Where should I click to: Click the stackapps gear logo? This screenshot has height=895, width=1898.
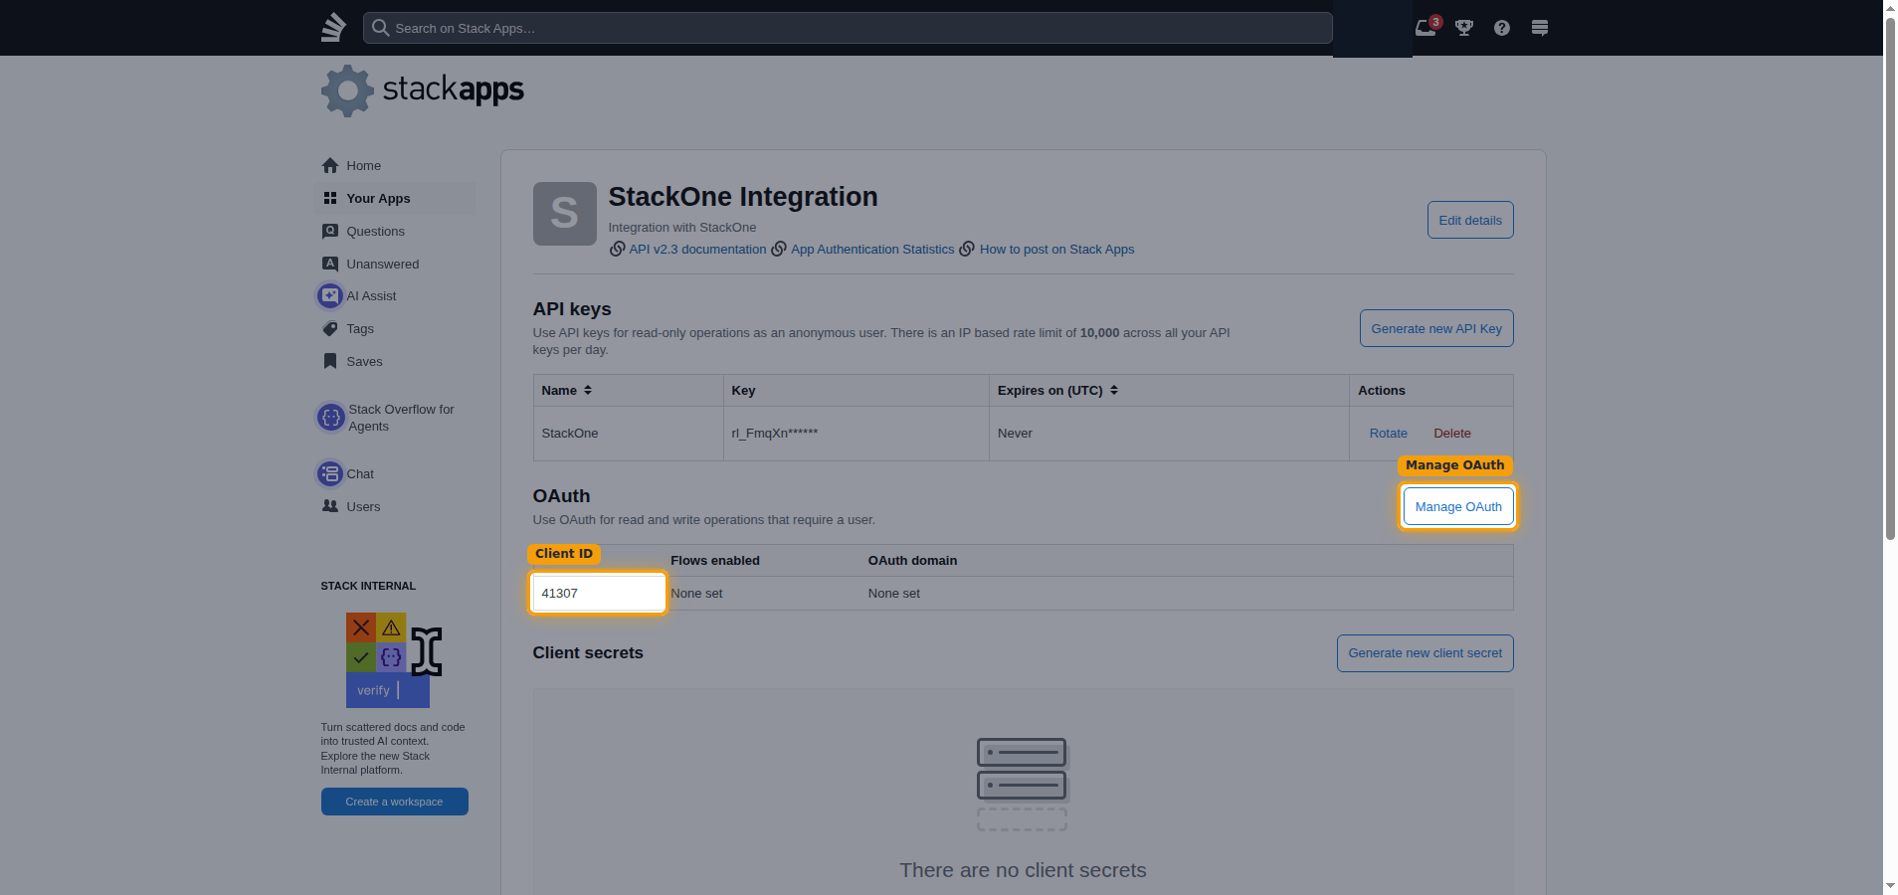347,90
